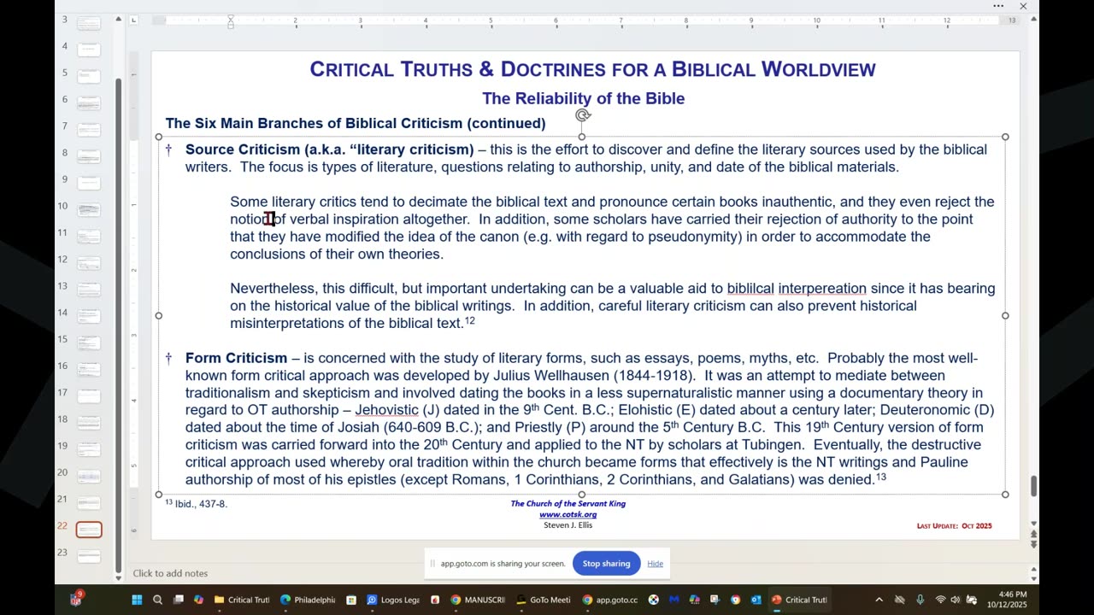1094x615 pixels.
Task: Select slide thumbnail 15
Action: click(x=89, y=342)
